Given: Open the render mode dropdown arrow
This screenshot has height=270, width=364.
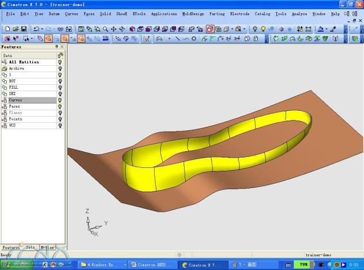Looking at the screenshot, I should click(245, 29).
